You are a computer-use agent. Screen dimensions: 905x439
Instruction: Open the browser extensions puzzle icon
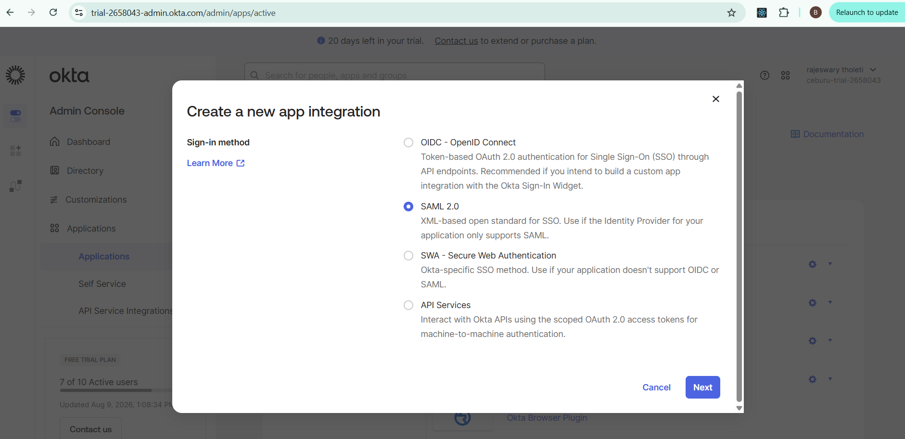point(784,13)
